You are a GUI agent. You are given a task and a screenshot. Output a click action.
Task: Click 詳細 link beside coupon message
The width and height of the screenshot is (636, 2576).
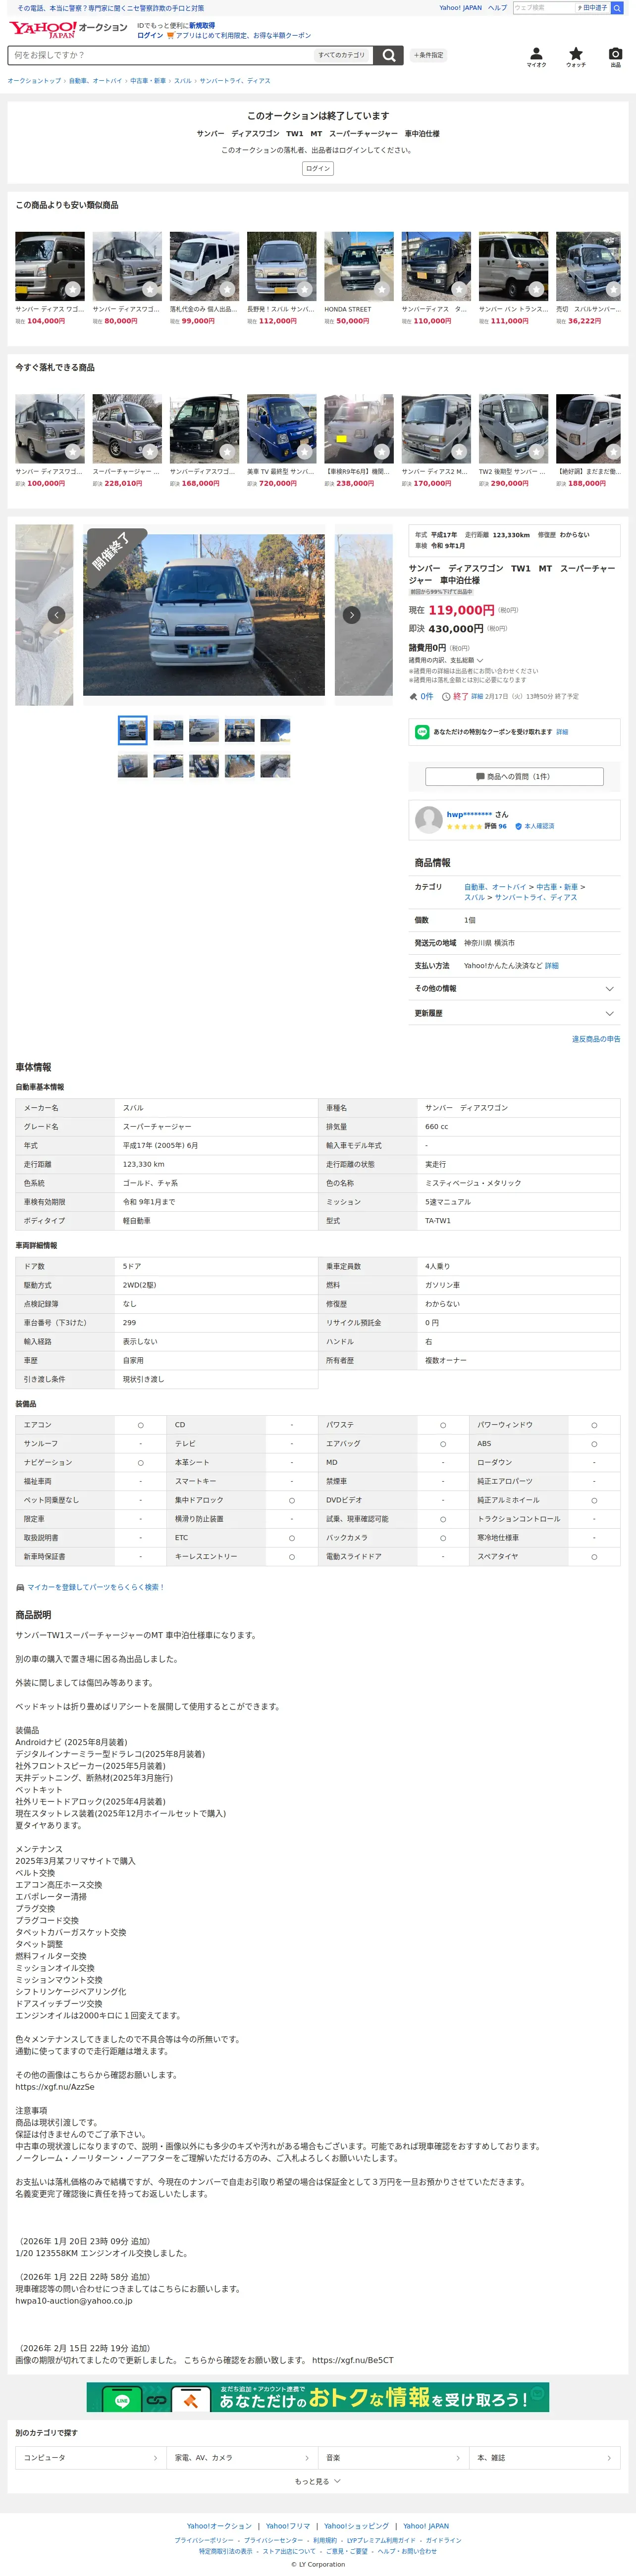(x=562, y=732)
